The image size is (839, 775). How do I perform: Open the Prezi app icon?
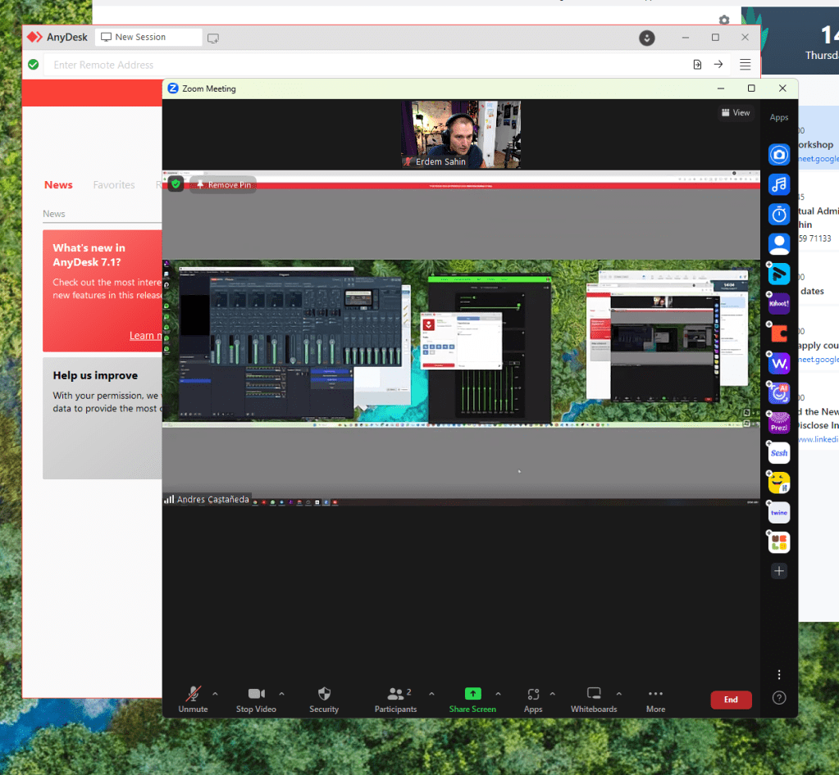pos(779,424)
